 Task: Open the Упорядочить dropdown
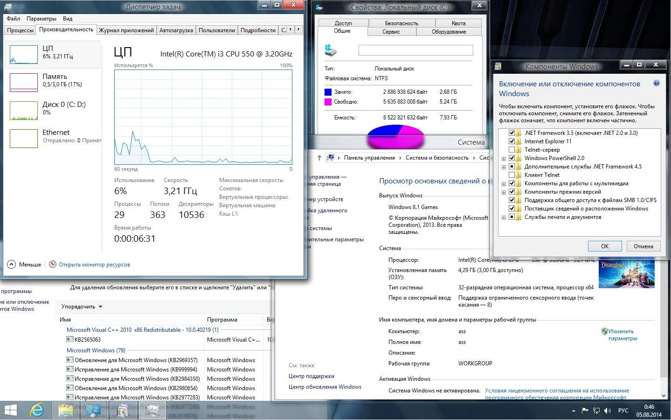[82, 307]
